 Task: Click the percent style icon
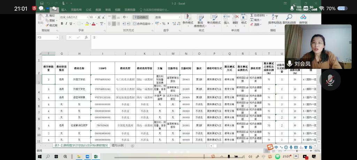click(x=164, y=24)
